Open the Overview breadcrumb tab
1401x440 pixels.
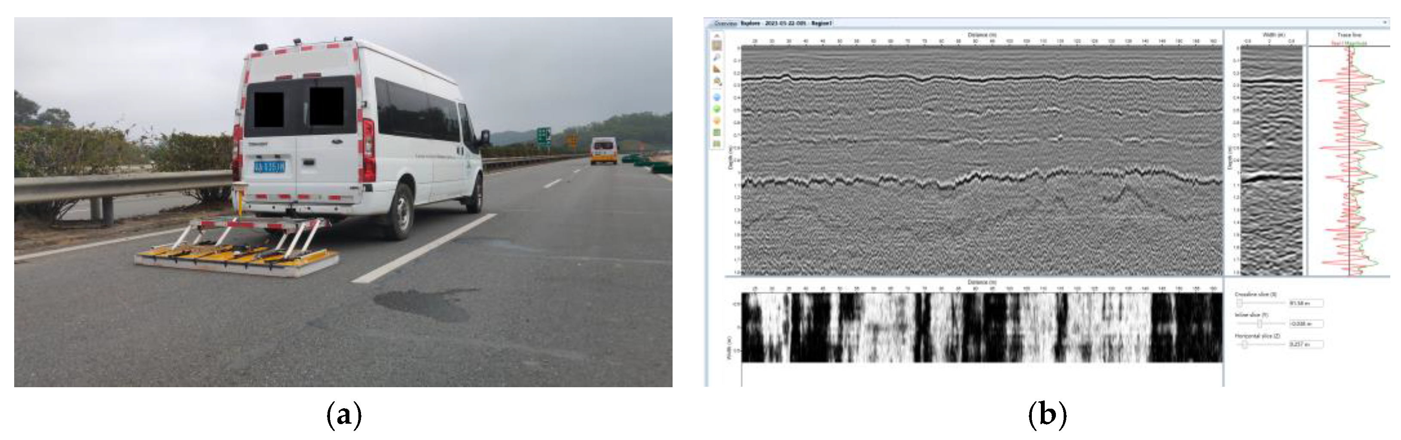725,23
